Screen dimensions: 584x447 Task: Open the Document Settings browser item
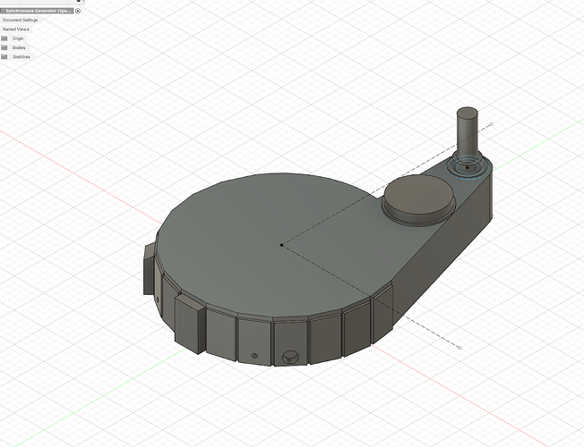click(20, 20)
